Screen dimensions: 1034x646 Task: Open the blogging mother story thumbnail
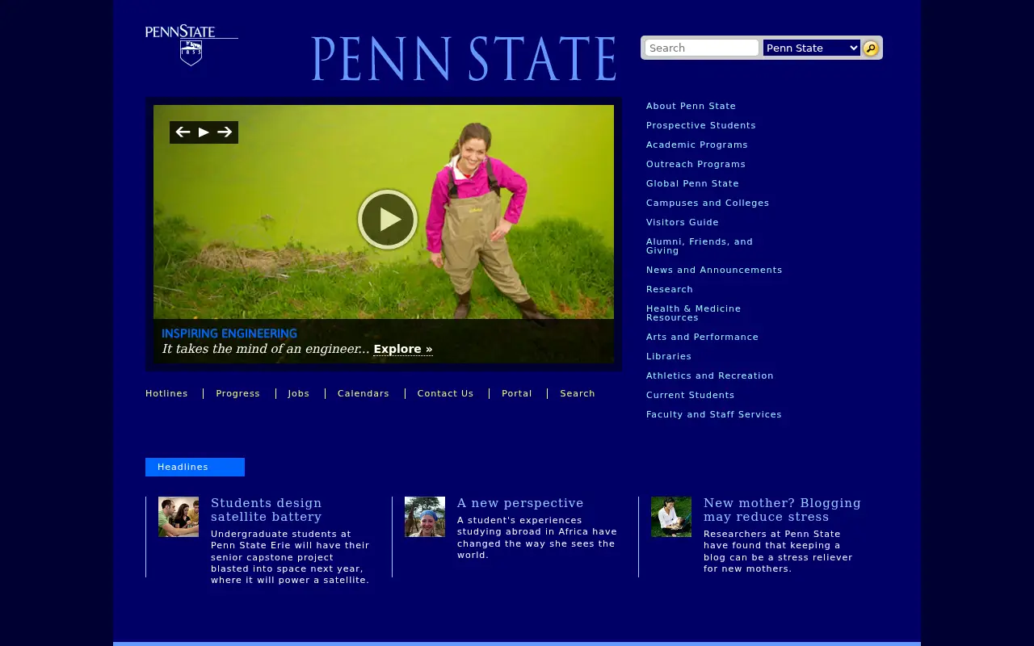pos(671,517)
